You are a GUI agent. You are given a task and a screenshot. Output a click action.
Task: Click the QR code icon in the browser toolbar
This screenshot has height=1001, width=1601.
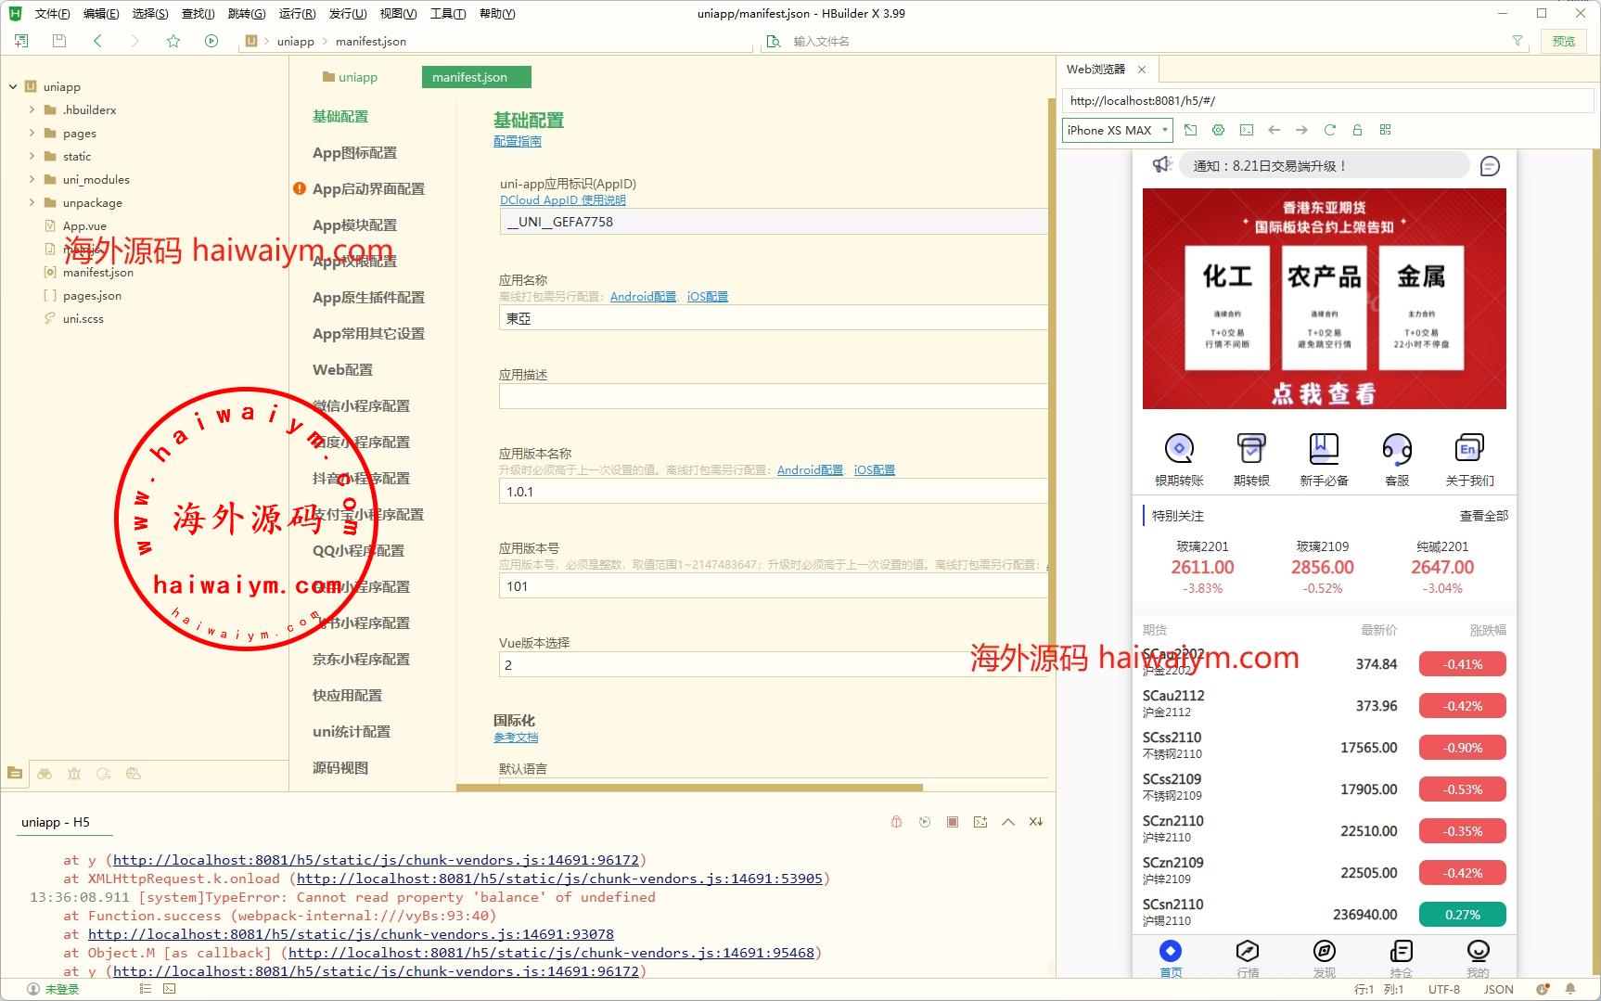[x=1385, y=130]
